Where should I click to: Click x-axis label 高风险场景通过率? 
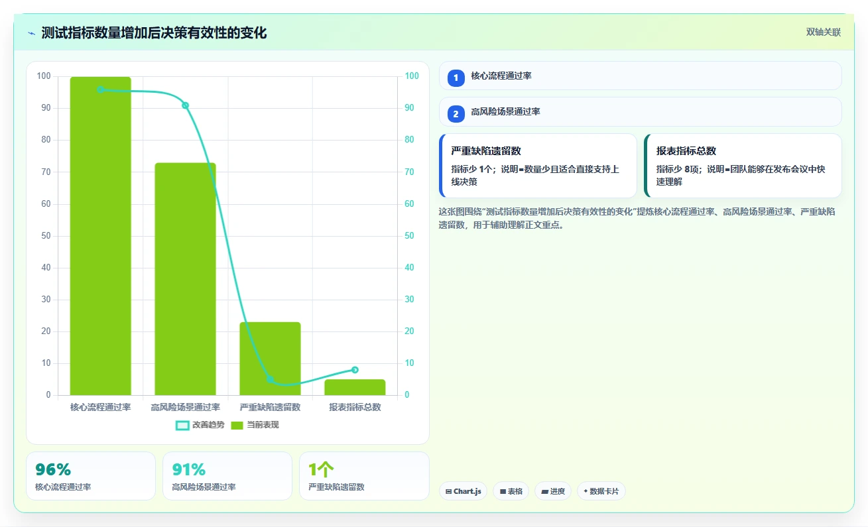click(186, 407)
